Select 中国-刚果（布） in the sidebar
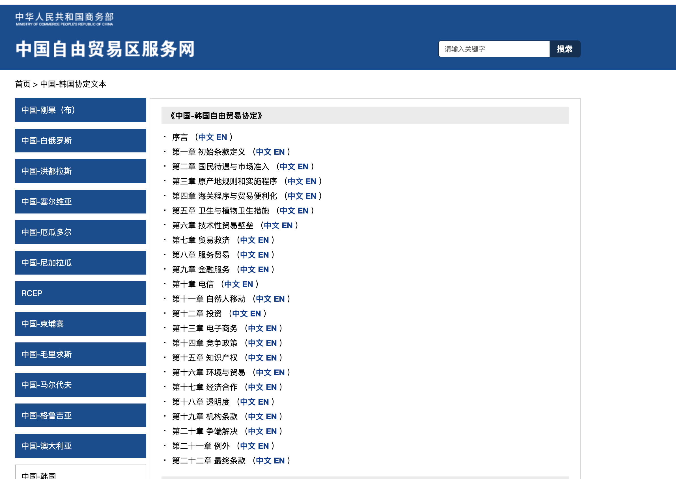This screenshot has width=676, height=479. (x=81, y=110)
